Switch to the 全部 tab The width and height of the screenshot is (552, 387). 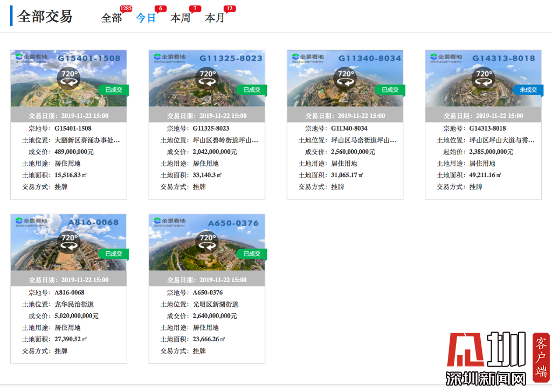click(x=112, y=18)
